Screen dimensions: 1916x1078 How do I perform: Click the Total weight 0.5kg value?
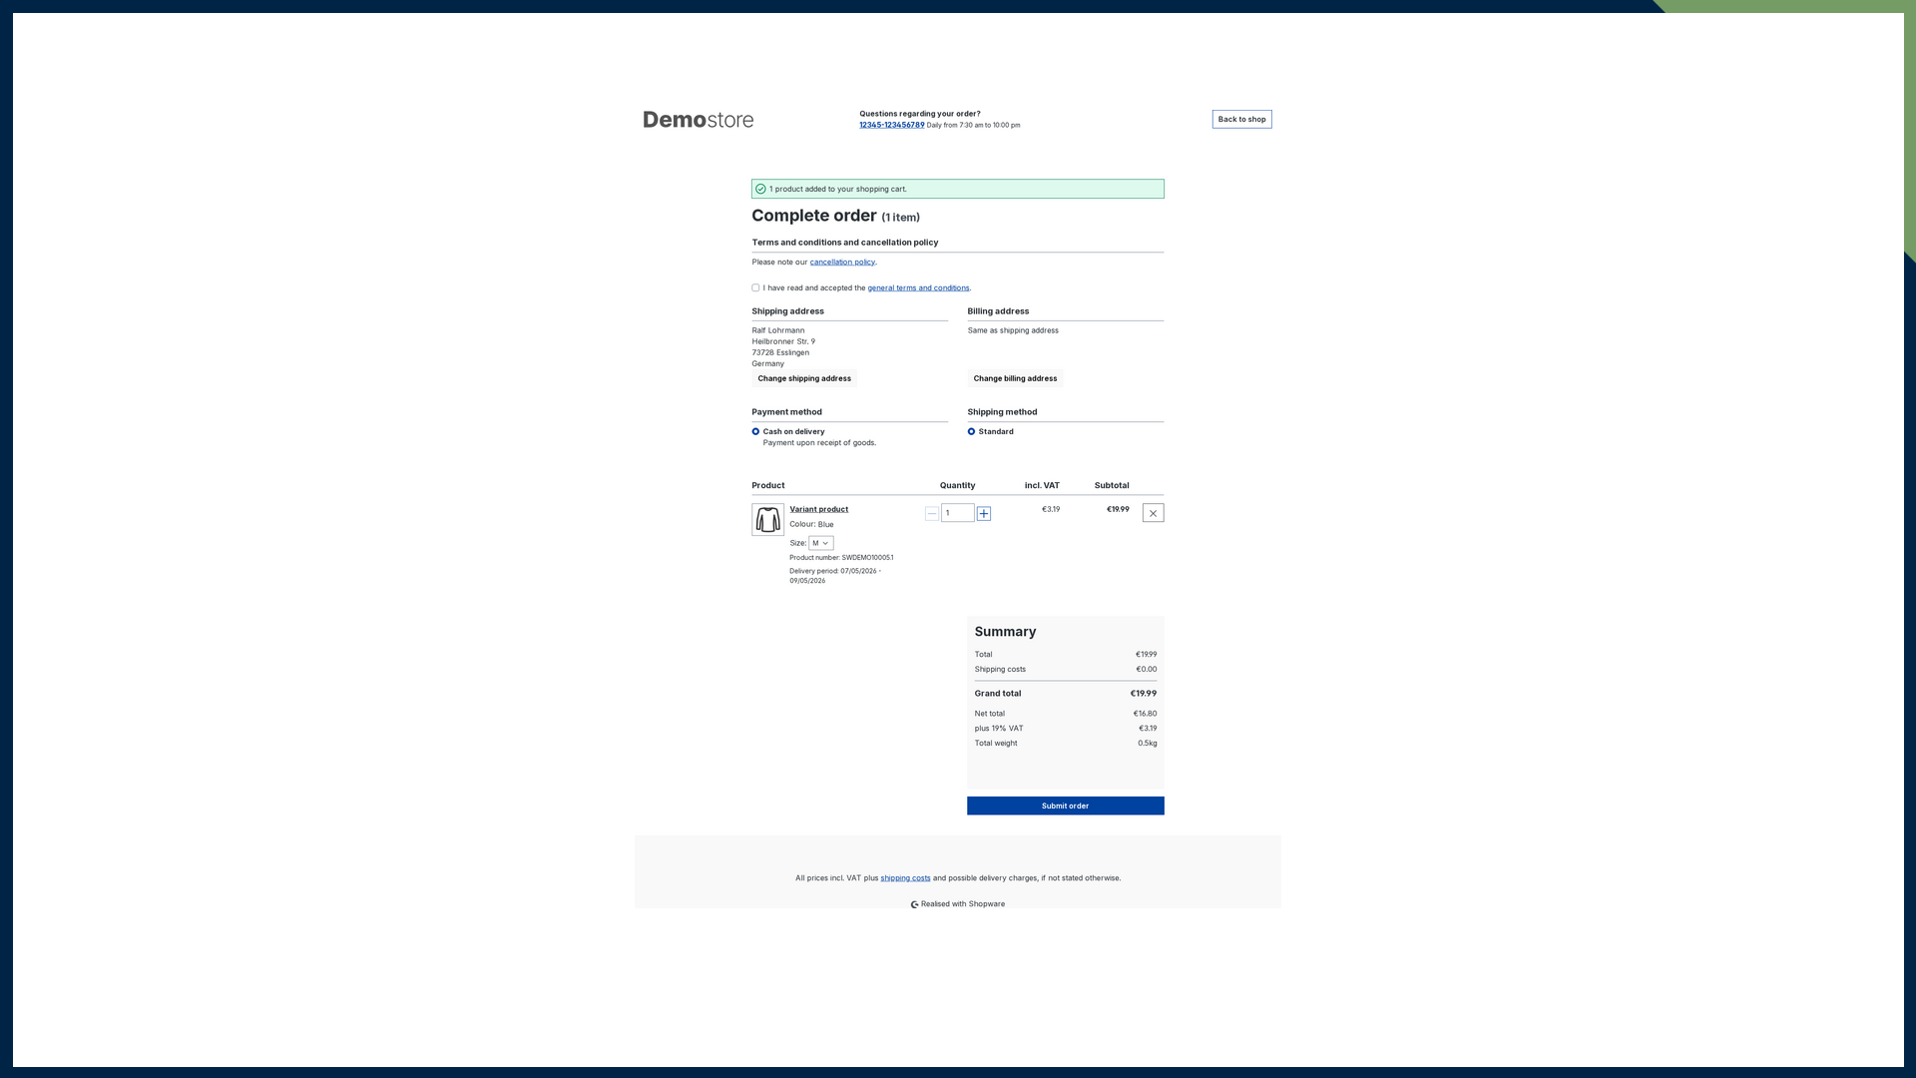tap(1147, 744)
